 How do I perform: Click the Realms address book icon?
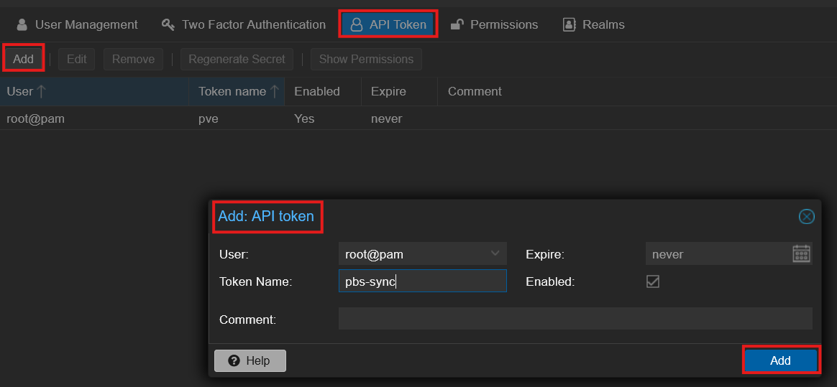pyautogui.click(x=570, y=24)
